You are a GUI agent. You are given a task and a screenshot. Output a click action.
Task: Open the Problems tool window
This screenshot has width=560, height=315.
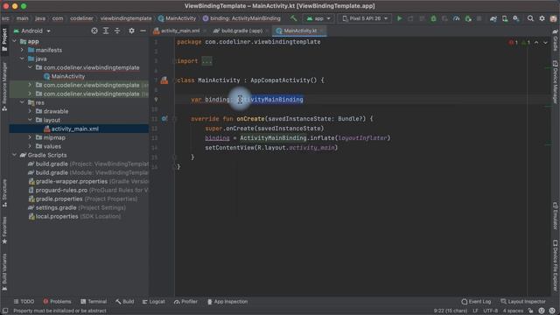point(57,302)
